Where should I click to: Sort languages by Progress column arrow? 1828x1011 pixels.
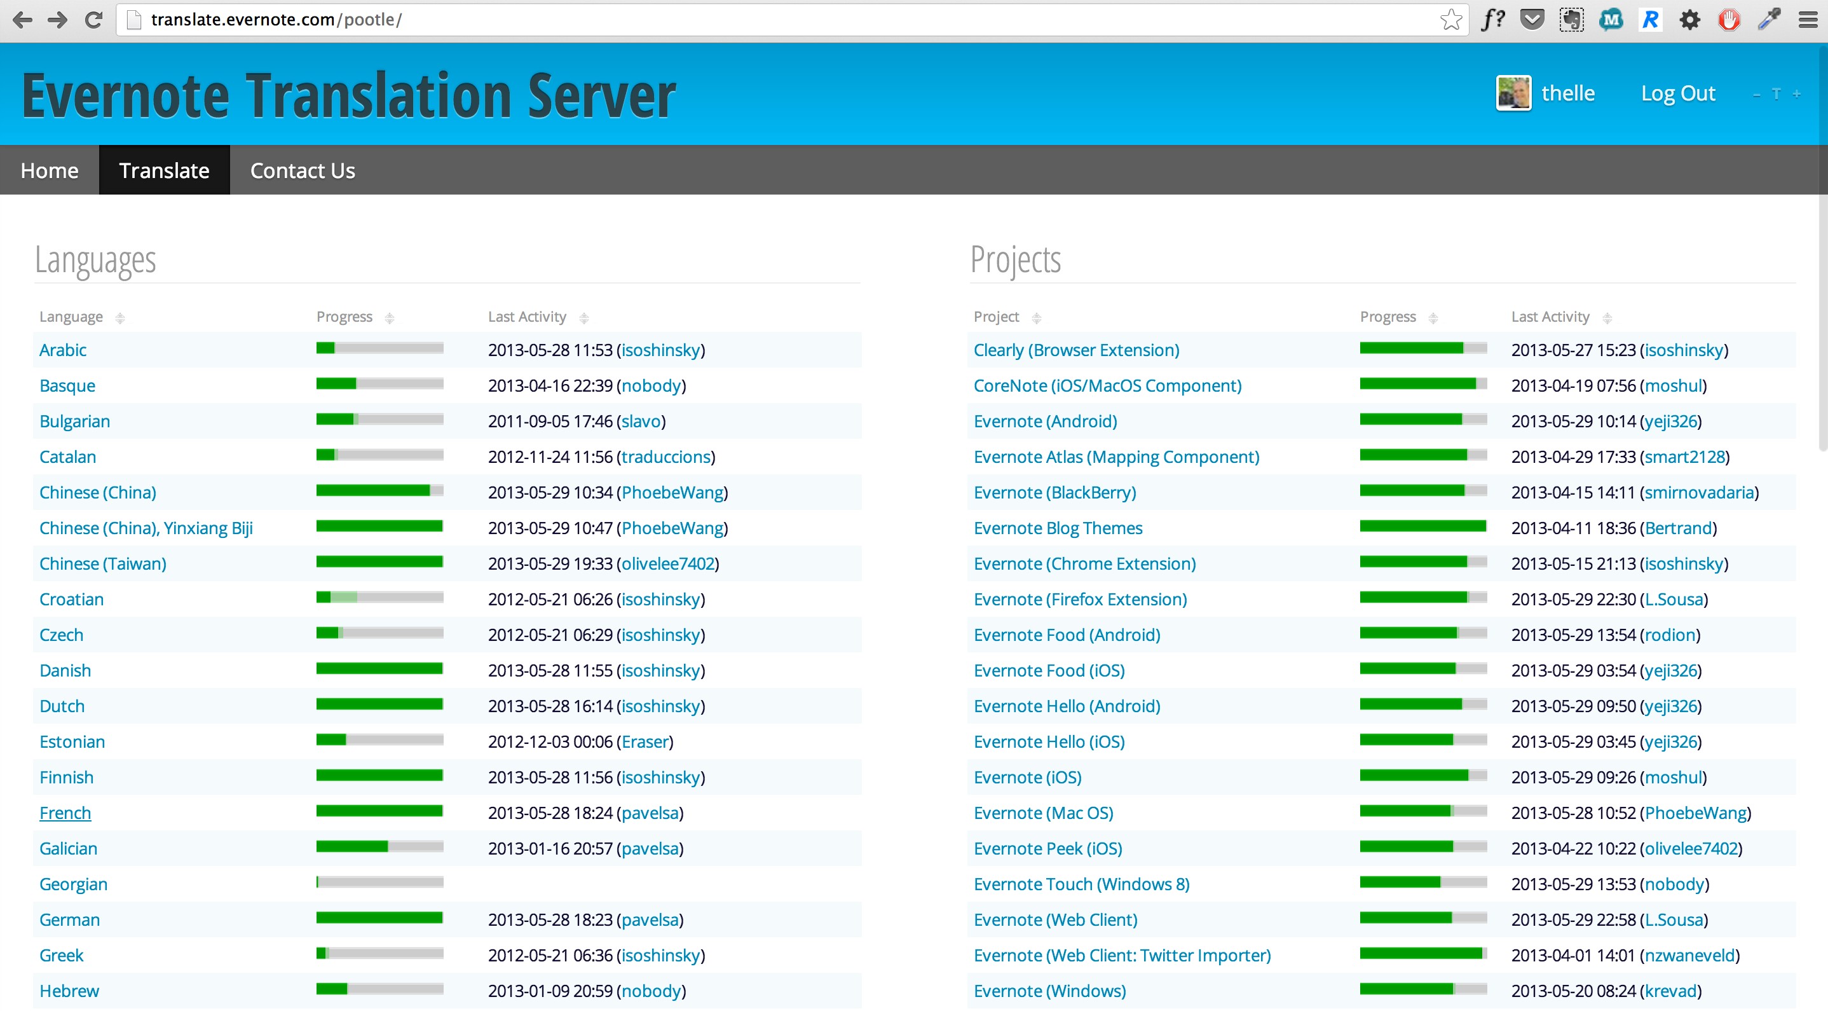tap(390, 317)
